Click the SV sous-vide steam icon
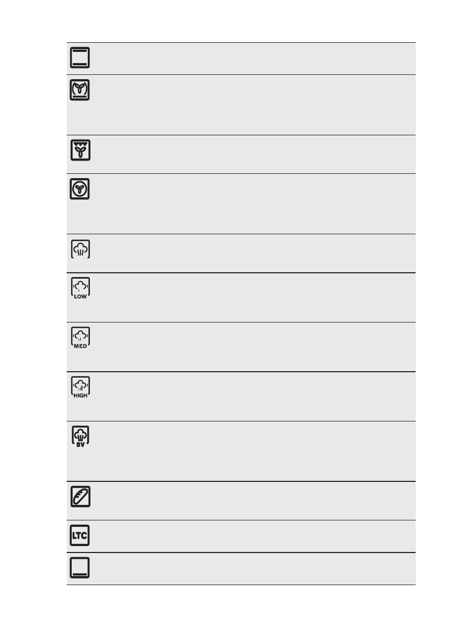The image size is (449, 637). pyautogui.click(x=79, y=436)
